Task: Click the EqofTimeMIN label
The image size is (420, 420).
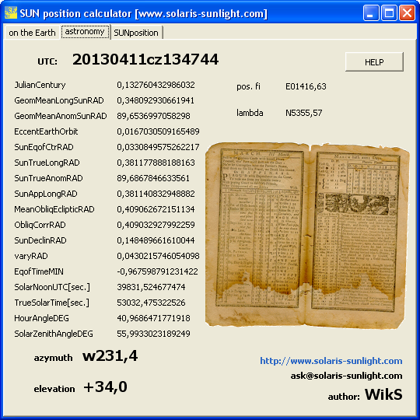Action: (x=39, y=271)
